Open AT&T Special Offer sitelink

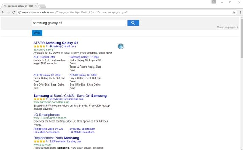tap(44, 57)
